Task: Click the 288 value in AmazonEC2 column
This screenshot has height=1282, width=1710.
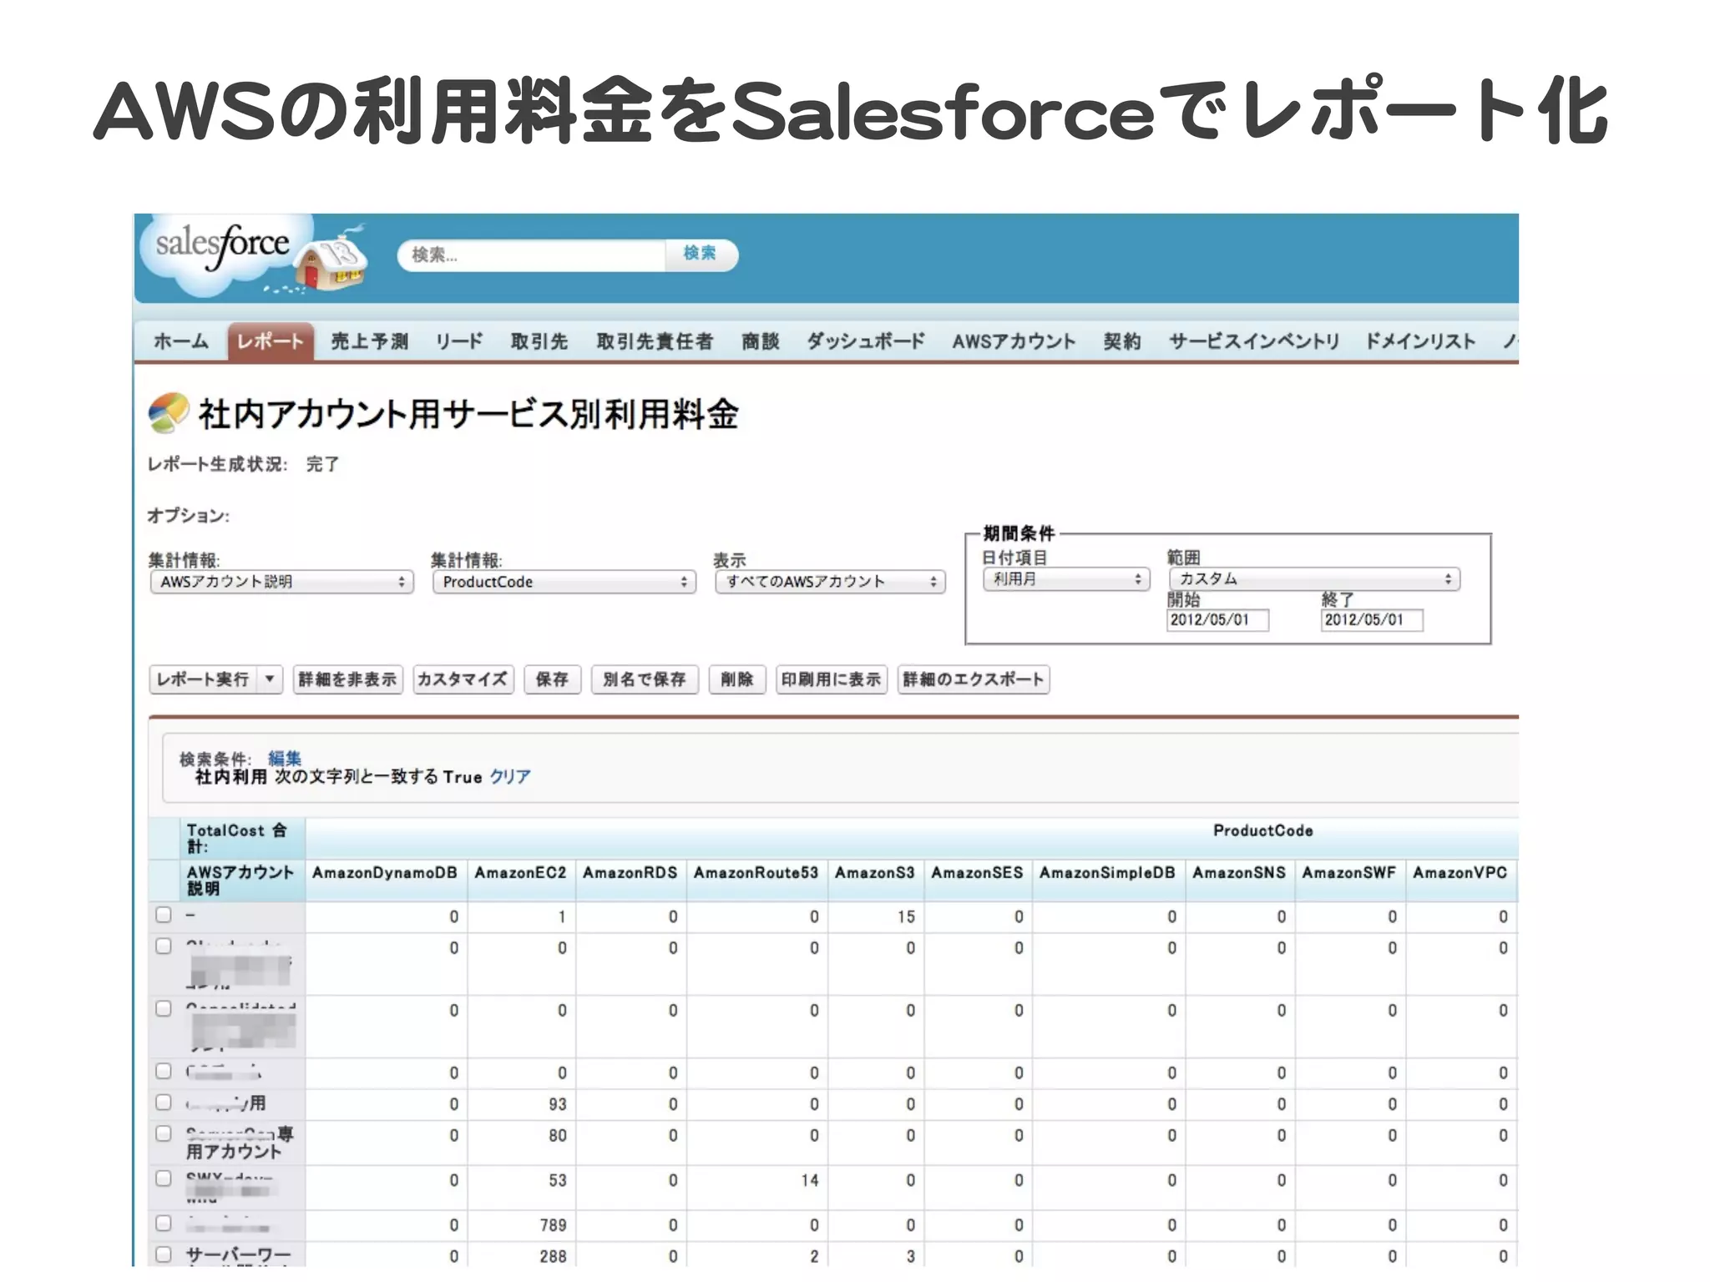Action: pos(553,1256)
